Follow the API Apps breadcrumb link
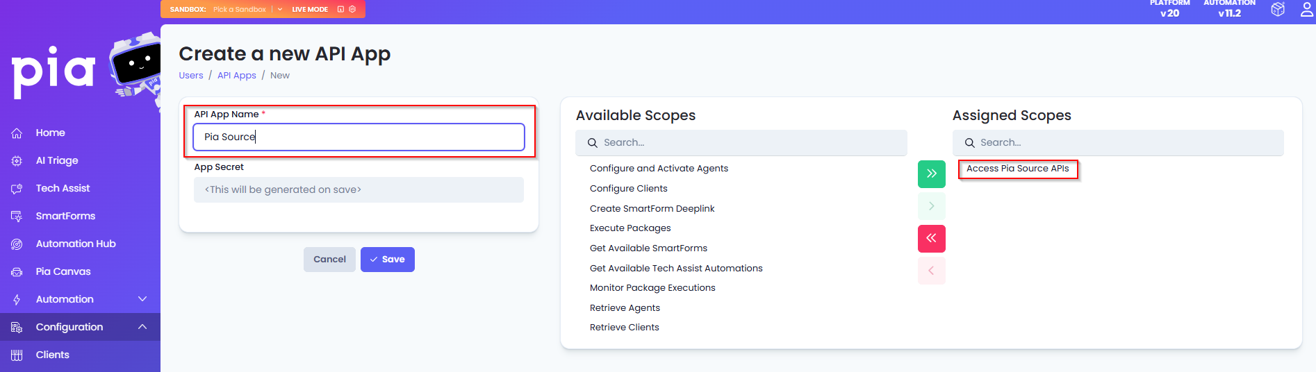Image resolution: width=1316 pixels, height=372 pixels. 236,76
